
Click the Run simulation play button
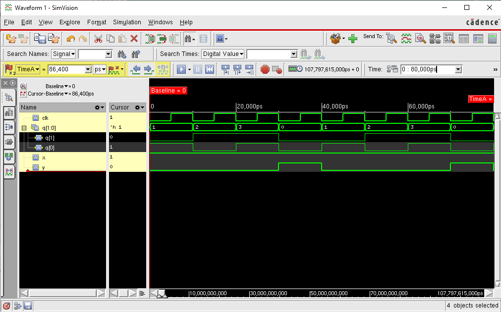click(x=181, y=70)
